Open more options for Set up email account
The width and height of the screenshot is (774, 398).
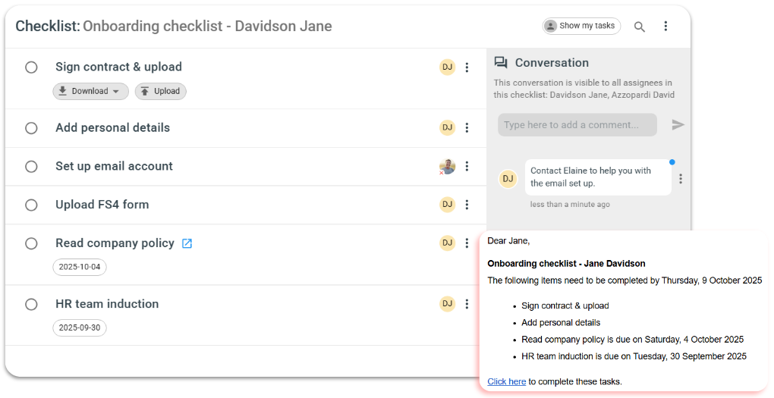point(467,167)
